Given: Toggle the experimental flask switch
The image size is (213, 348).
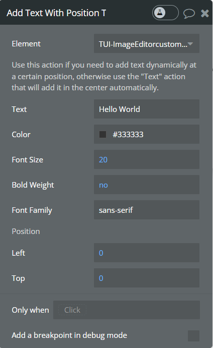Looking at the screenshot, I should coord(165,13).
